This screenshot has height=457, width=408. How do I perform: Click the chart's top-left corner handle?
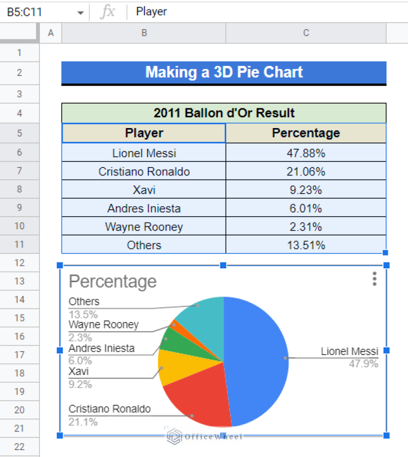[x=60, y=265]
